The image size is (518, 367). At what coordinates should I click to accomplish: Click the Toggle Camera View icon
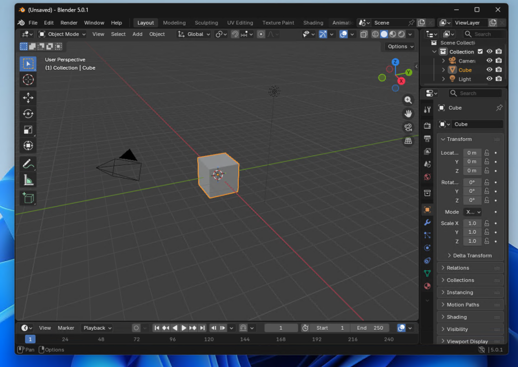coord(408,127)
